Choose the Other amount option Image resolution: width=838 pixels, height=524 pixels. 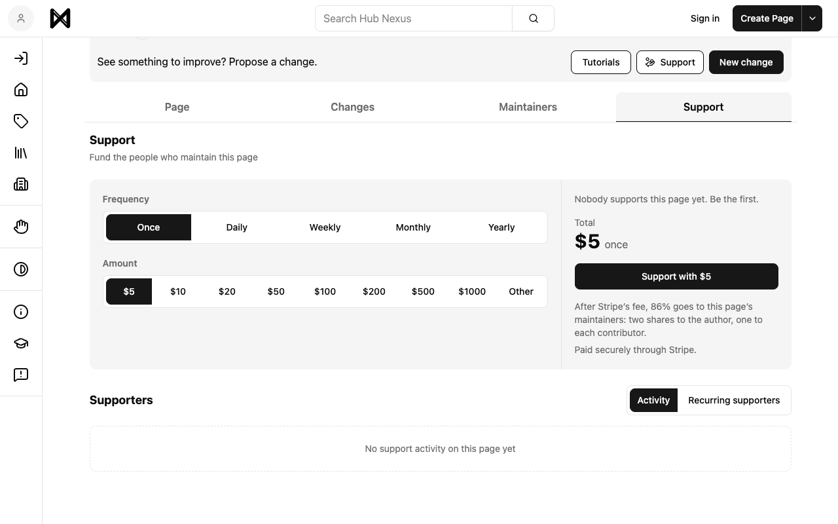[521, 291]
